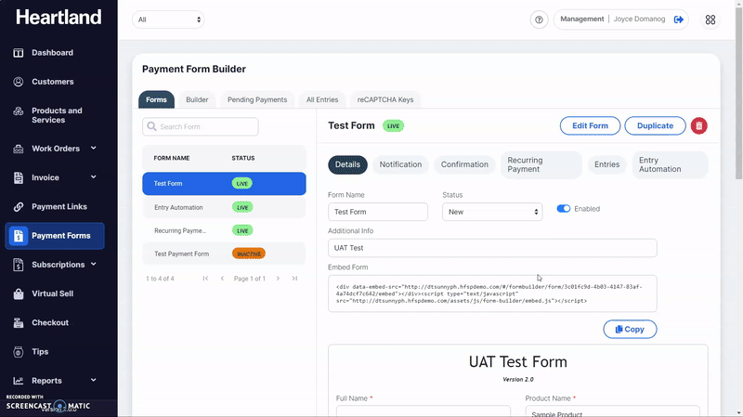The image size is (743, 417).
Task: Expand the Reports submenu chevron
Action: tap(94, 380)
